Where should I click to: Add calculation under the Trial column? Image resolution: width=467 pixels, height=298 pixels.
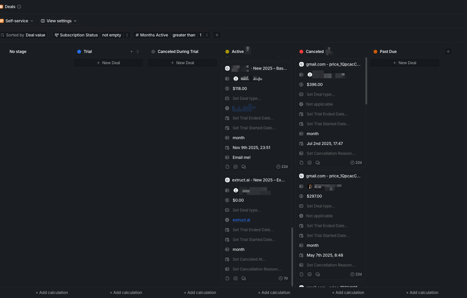(126, 293)
